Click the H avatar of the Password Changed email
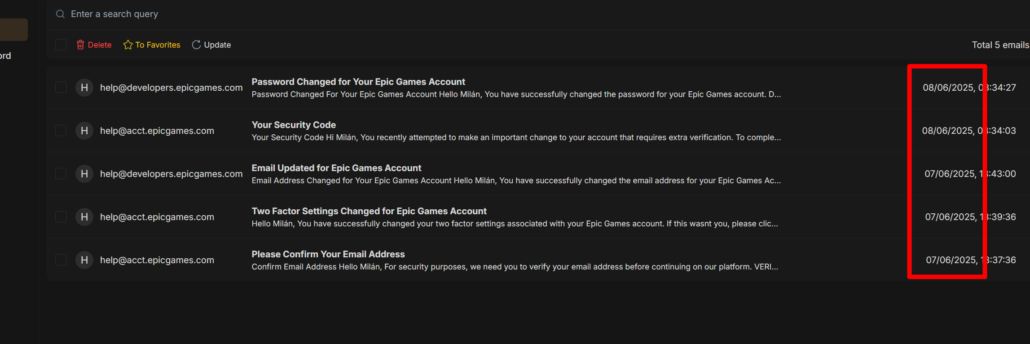 click(x=84, y=88)
